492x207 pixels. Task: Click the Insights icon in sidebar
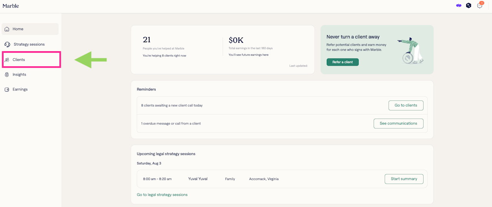pyautogui.click(x=7, y=75)
